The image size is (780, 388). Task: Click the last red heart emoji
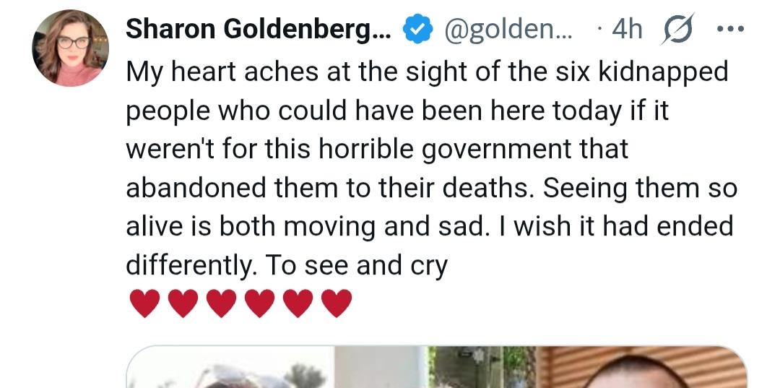pyautogui.click(x=335, y=303)
